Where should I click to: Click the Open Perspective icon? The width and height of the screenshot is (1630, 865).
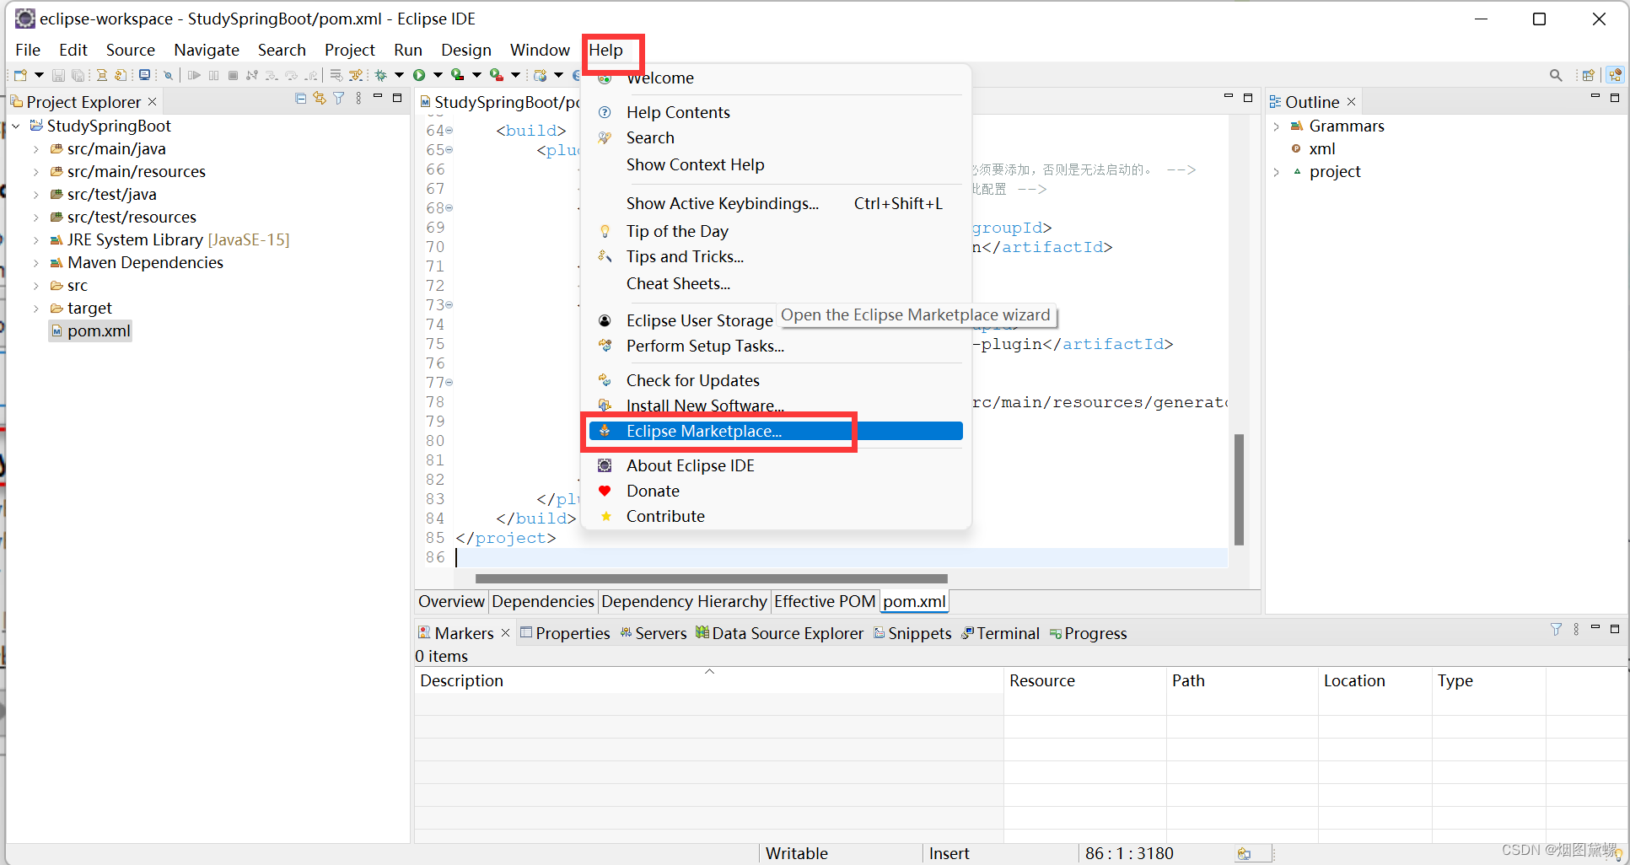1588,75
